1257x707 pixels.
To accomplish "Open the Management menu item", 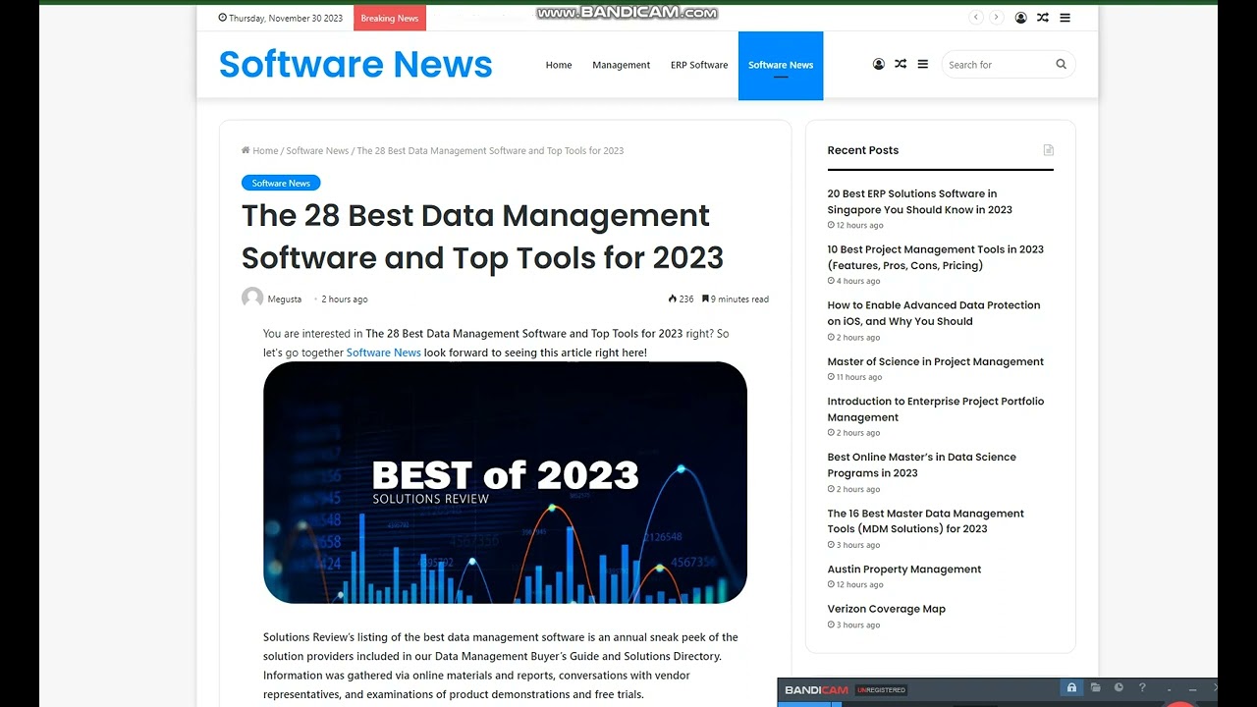I will [x=621, y=65].
